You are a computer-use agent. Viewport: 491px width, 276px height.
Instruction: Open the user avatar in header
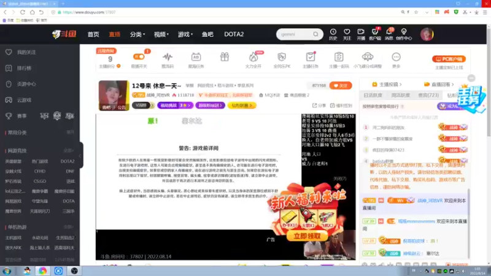pos(427,34)
